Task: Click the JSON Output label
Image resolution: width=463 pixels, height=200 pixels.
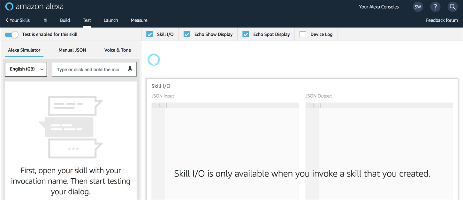Action: coord(319,96)
